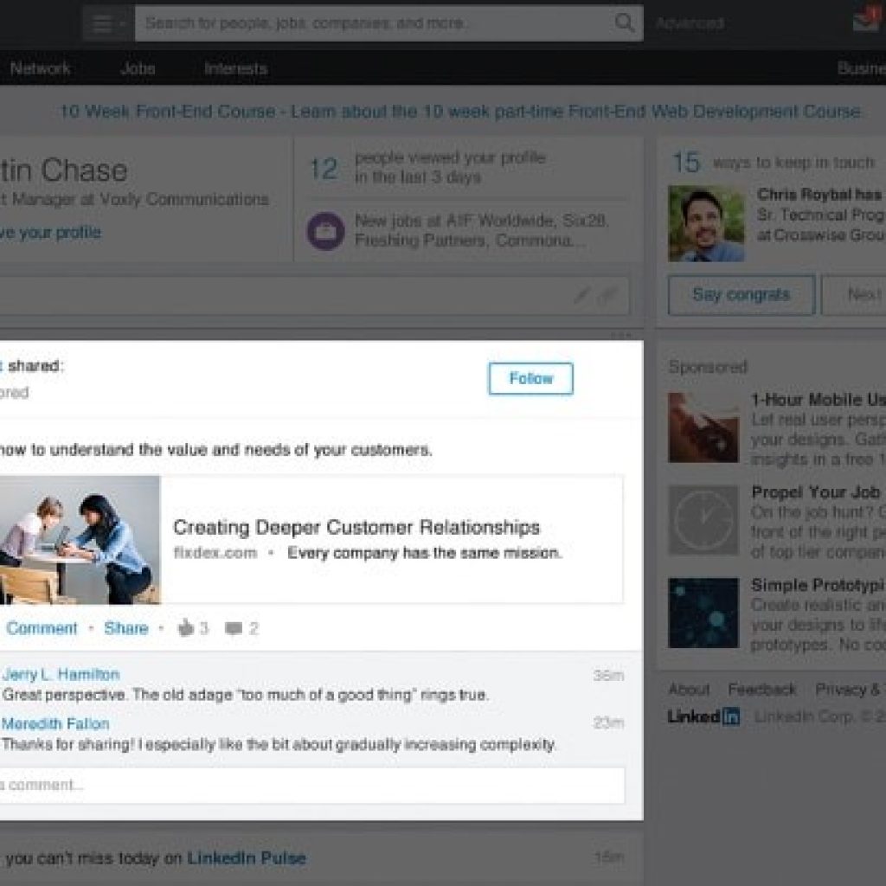Screen dimensions: 886x886
Task: Open the Jobs menu
Action: pos(138,68)
